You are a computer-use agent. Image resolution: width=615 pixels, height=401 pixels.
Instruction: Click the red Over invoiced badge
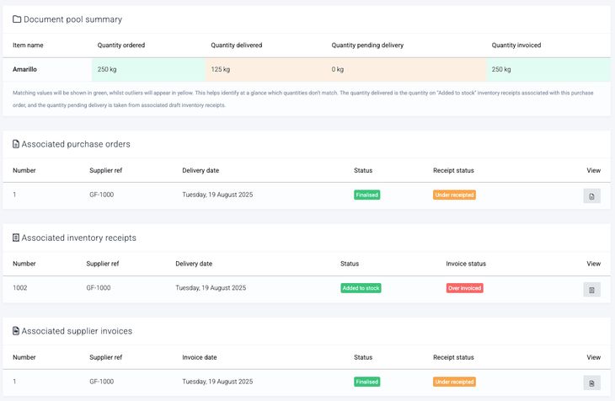(464, 288)
